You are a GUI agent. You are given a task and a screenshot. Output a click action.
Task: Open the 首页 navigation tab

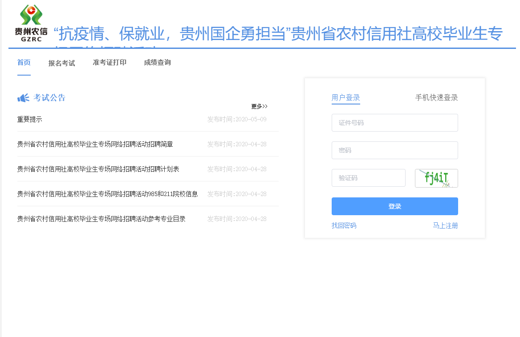(x=24, y=62)
